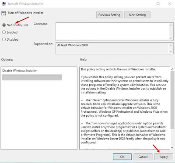Maximize the Turn off Windows Installer window

click(x=158, y=3)
